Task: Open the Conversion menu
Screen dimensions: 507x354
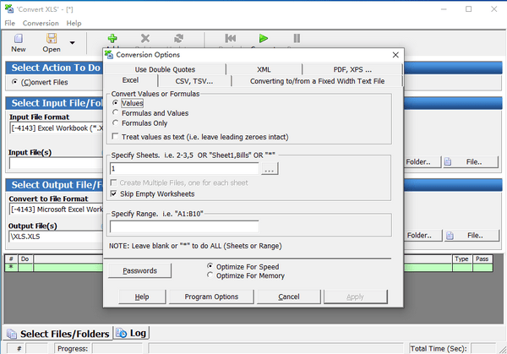Action: click(x=41, y=23)
